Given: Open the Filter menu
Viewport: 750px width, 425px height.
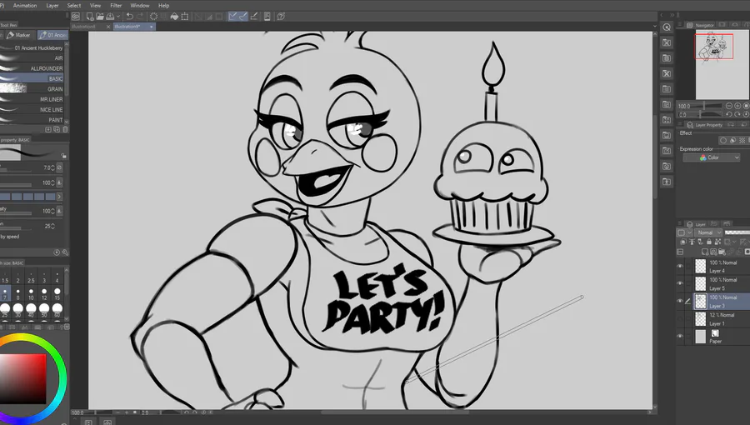Looking at the screenshot, I should point(116,5).
